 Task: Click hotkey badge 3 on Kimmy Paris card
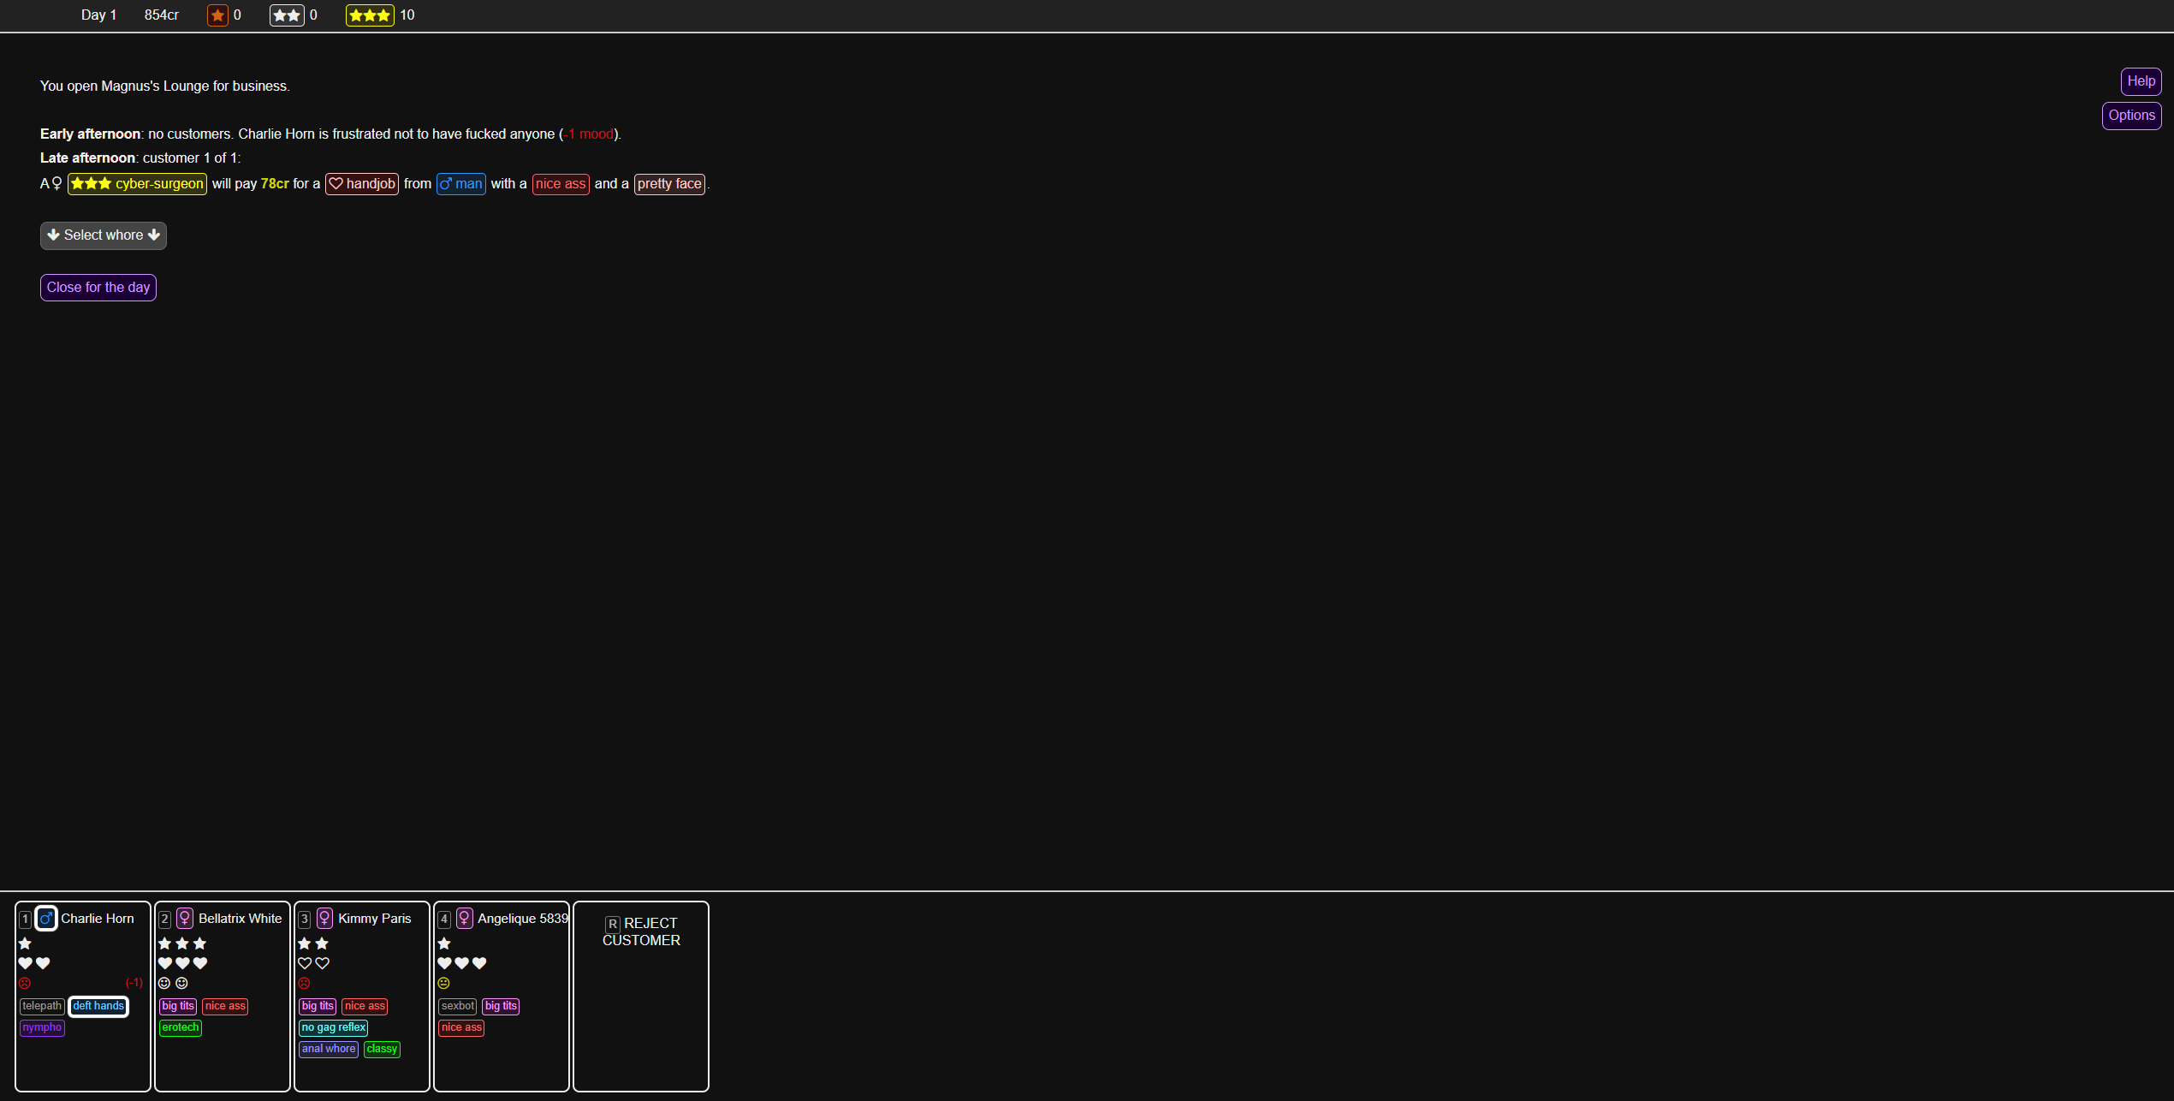(x=305, y=919)
